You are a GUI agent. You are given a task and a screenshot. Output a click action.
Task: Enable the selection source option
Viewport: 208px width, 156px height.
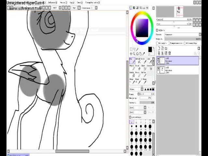[x=185, y=43]
